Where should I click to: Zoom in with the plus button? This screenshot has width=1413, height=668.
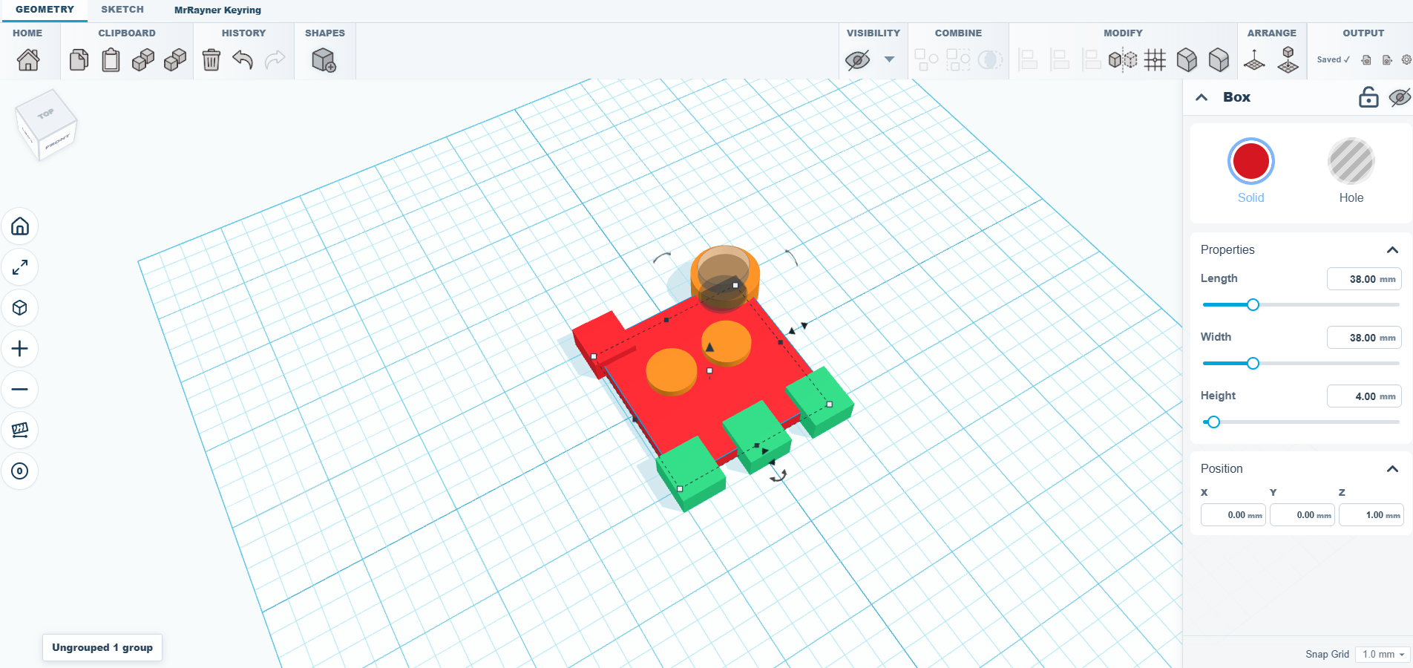(20, 348)
